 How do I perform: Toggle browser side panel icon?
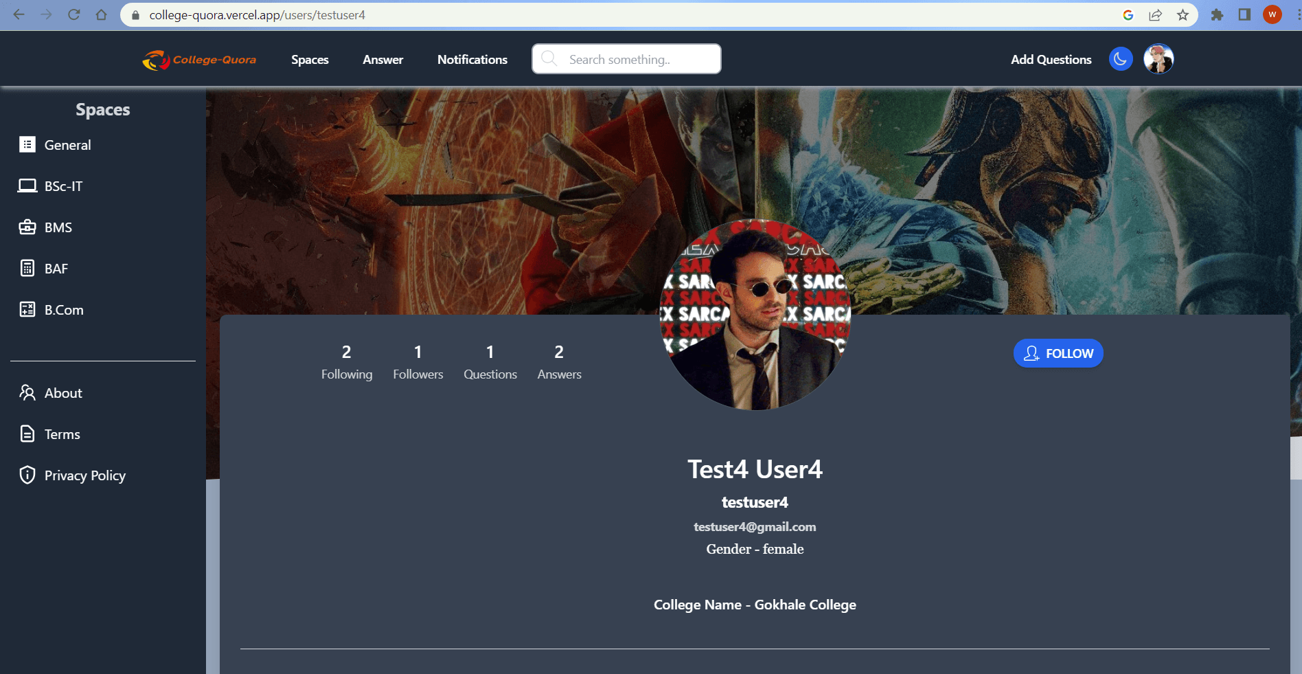coord(1244,15)
